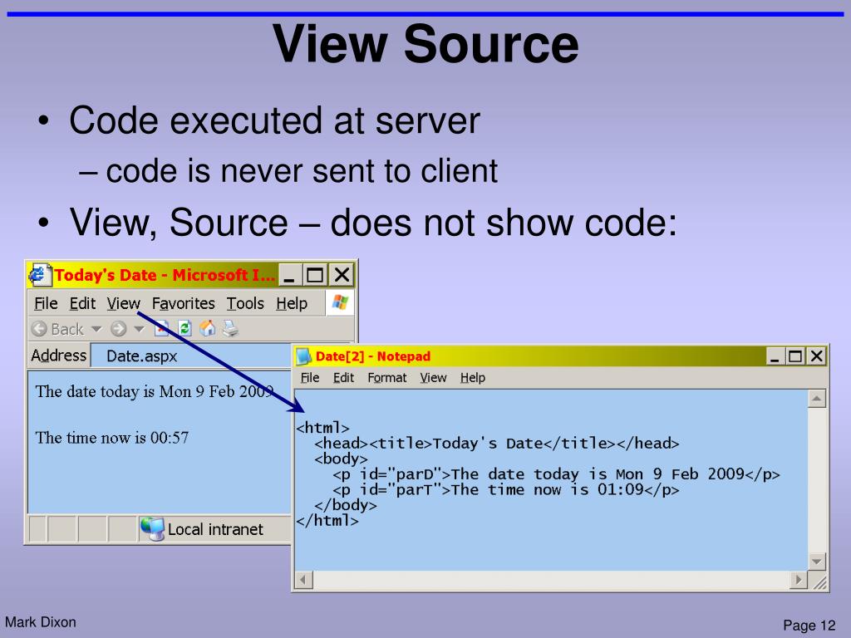Screen dimensions: 851x638
Task: Click the parT paragraph line in Notepad
Action: tap(505, 490)
